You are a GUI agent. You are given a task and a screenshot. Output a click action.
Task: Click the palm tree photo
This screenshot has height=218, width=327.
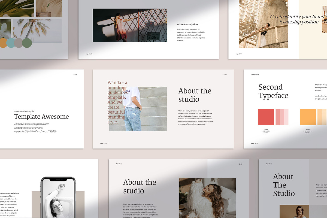point(37,31)
